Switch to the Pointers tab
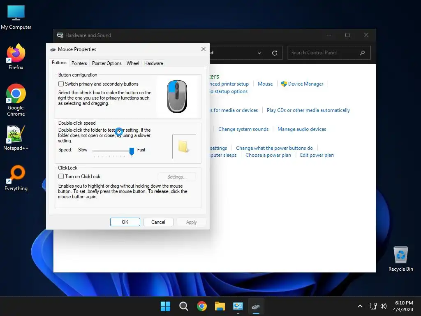Image resolution: width=421 pixels, height=316 pixels. point(79,63)
